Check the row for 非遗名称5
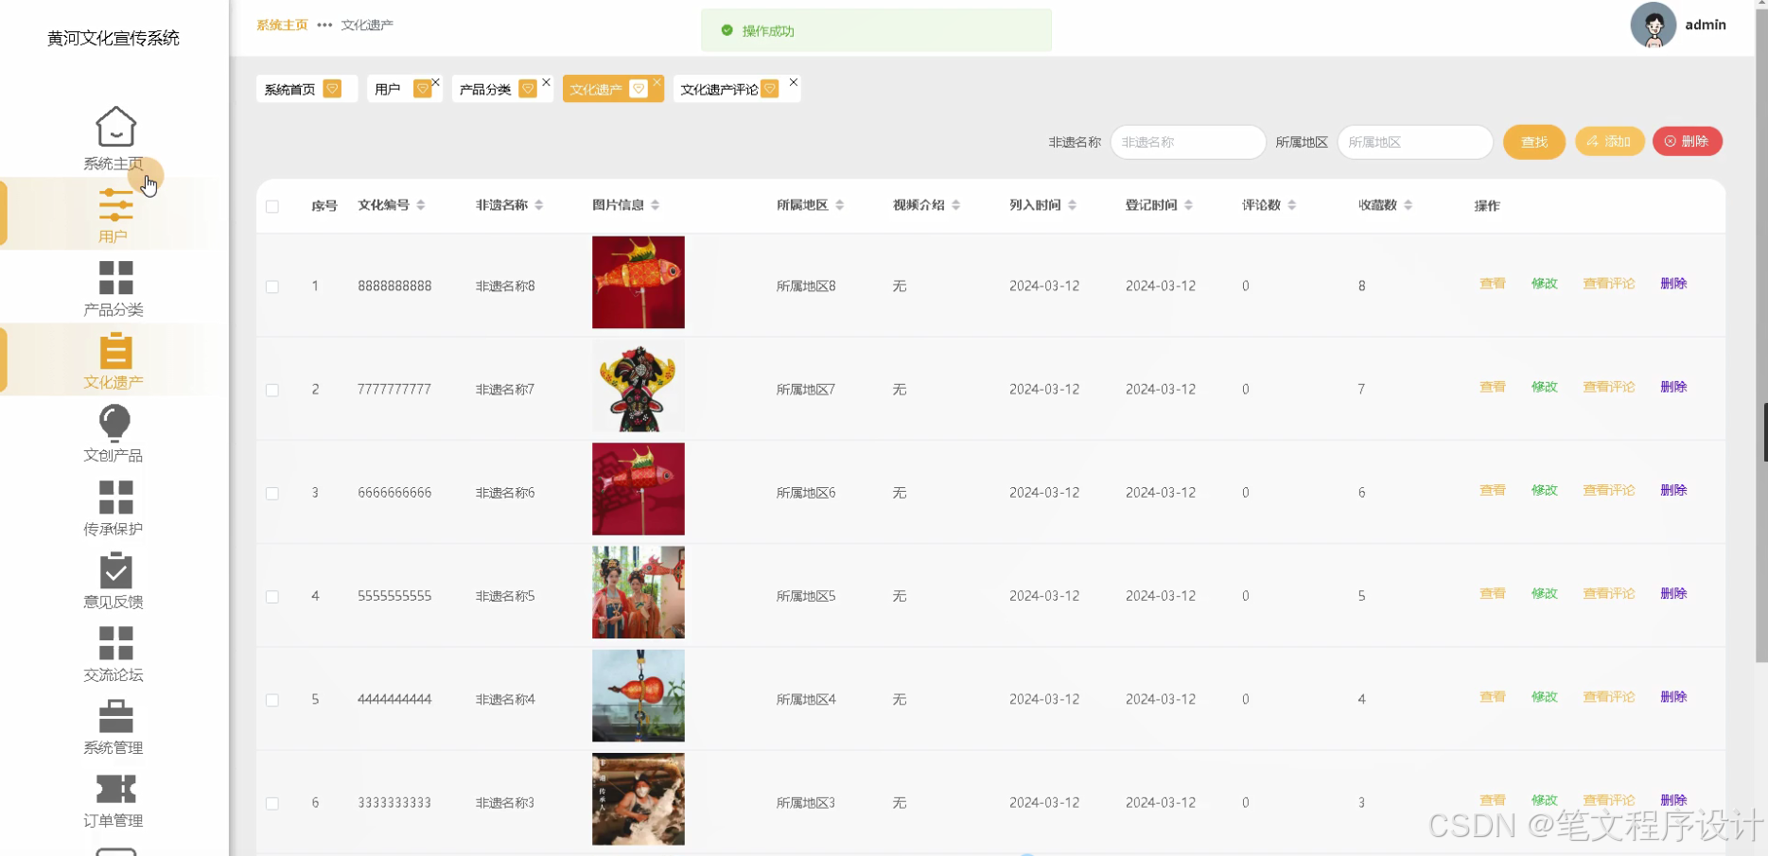 [272, 597]
